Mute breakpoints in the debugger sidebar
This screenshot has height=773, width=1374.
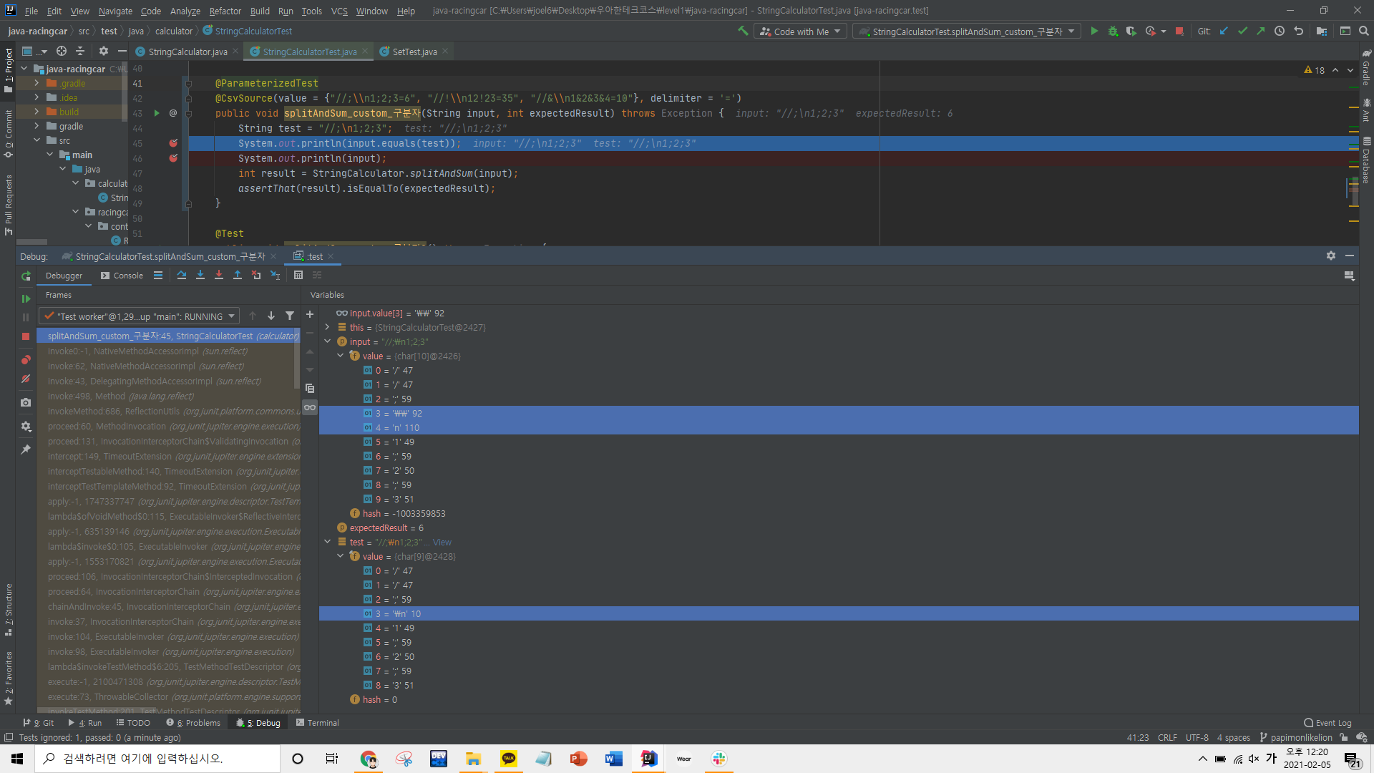click(26, 379)
